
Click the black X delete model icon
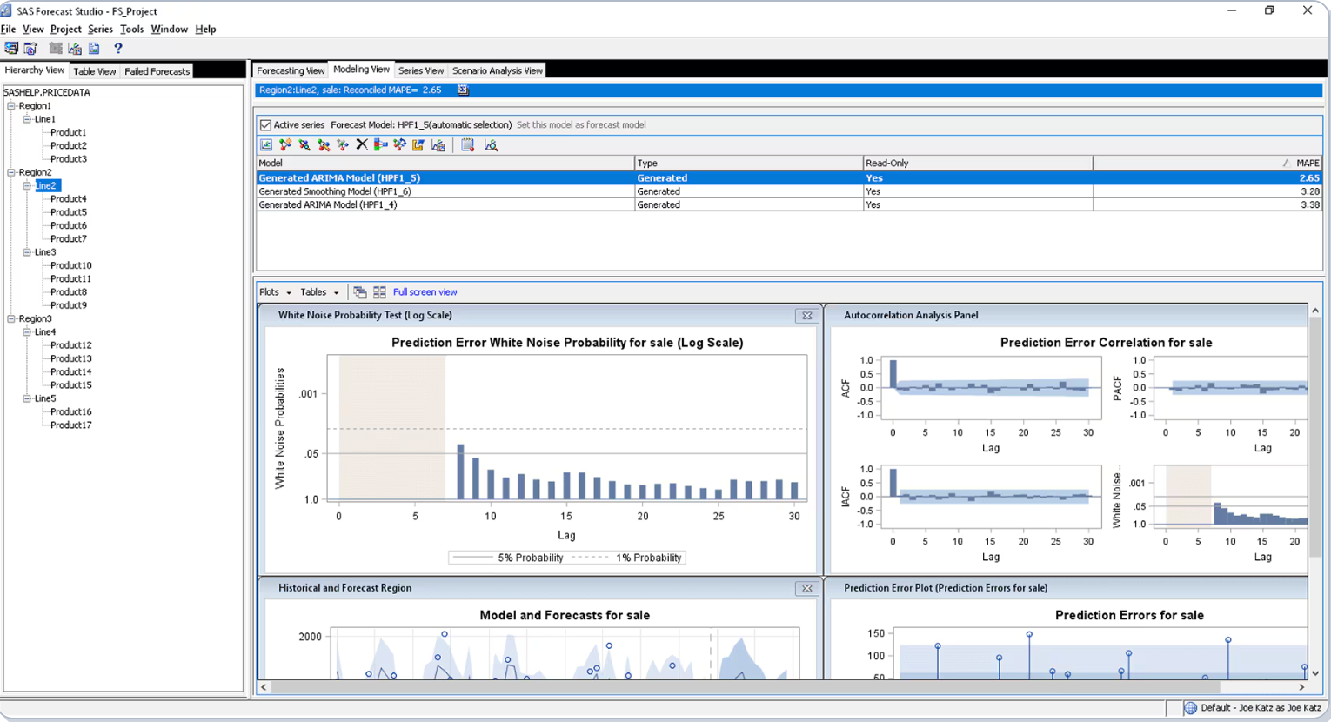click(x=362, y=144)
